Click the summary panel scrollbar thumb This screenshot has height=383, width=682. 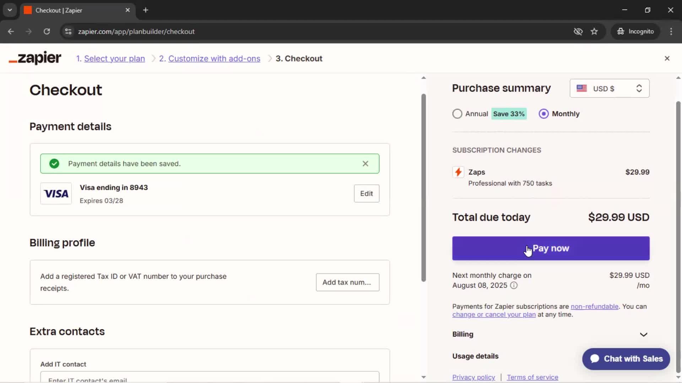678,237
